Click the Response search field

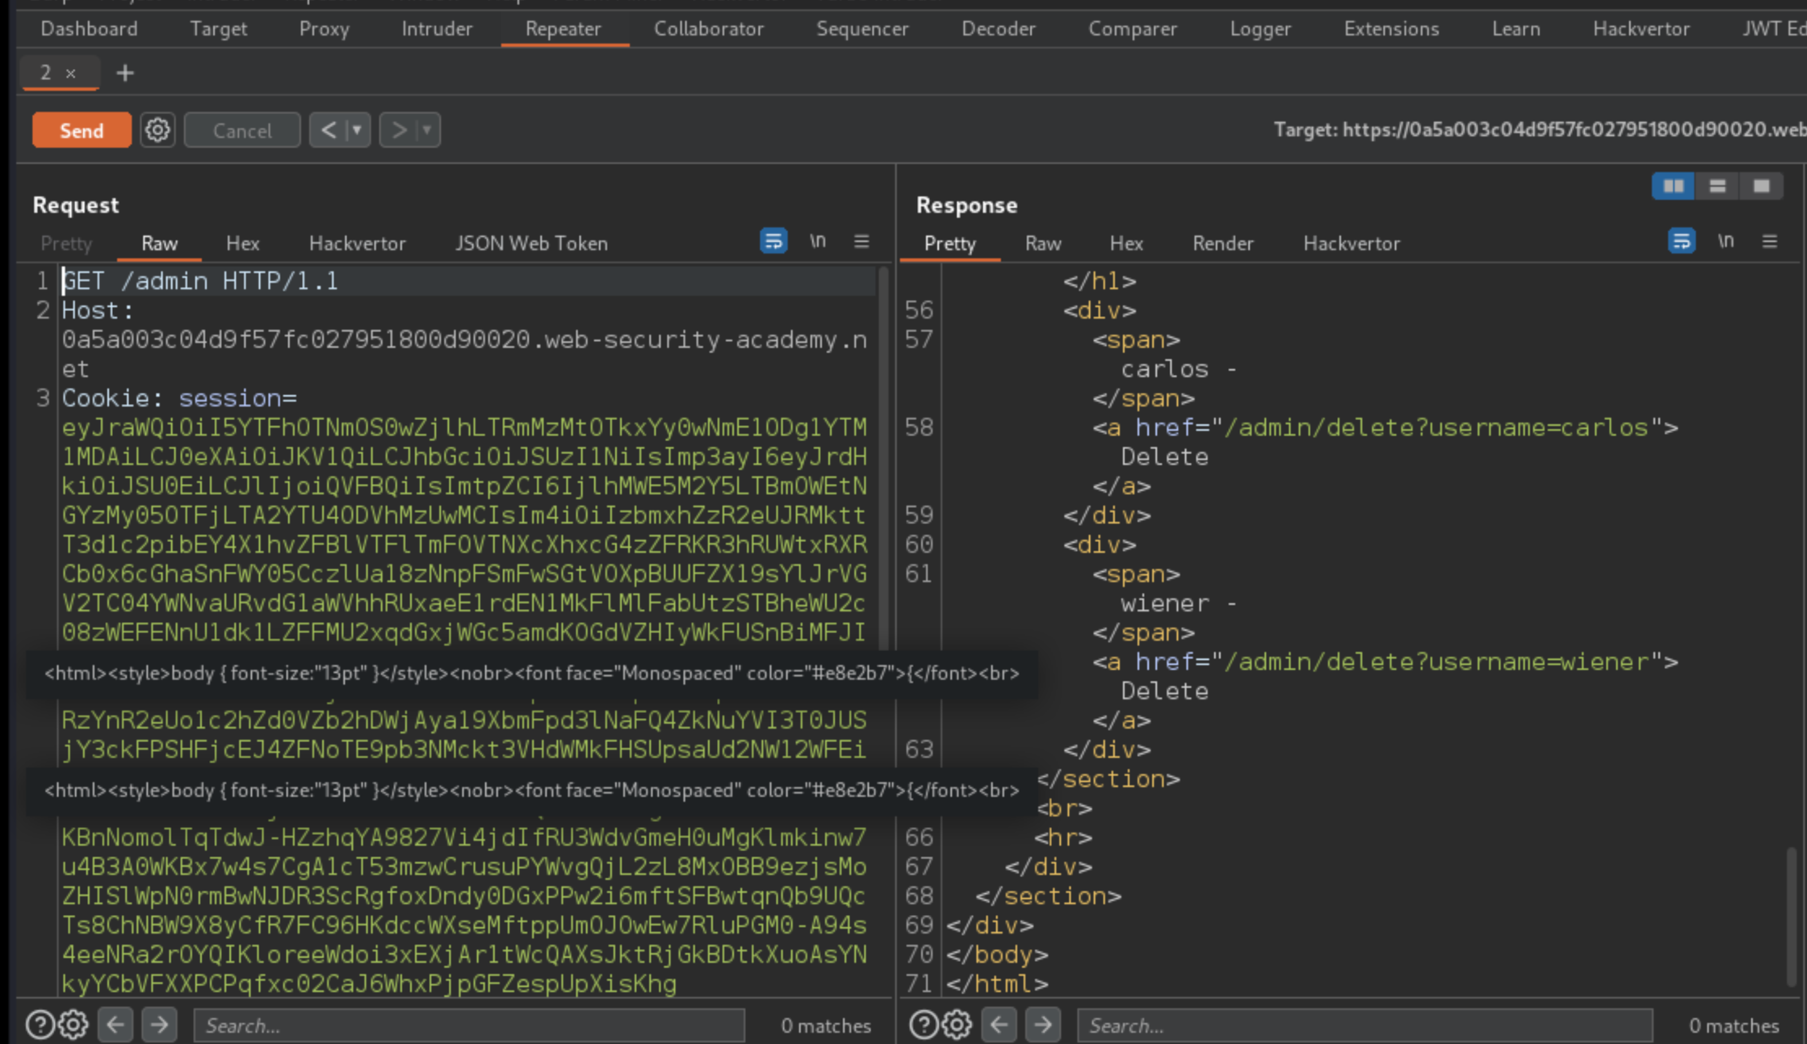click(1366, 1025)
